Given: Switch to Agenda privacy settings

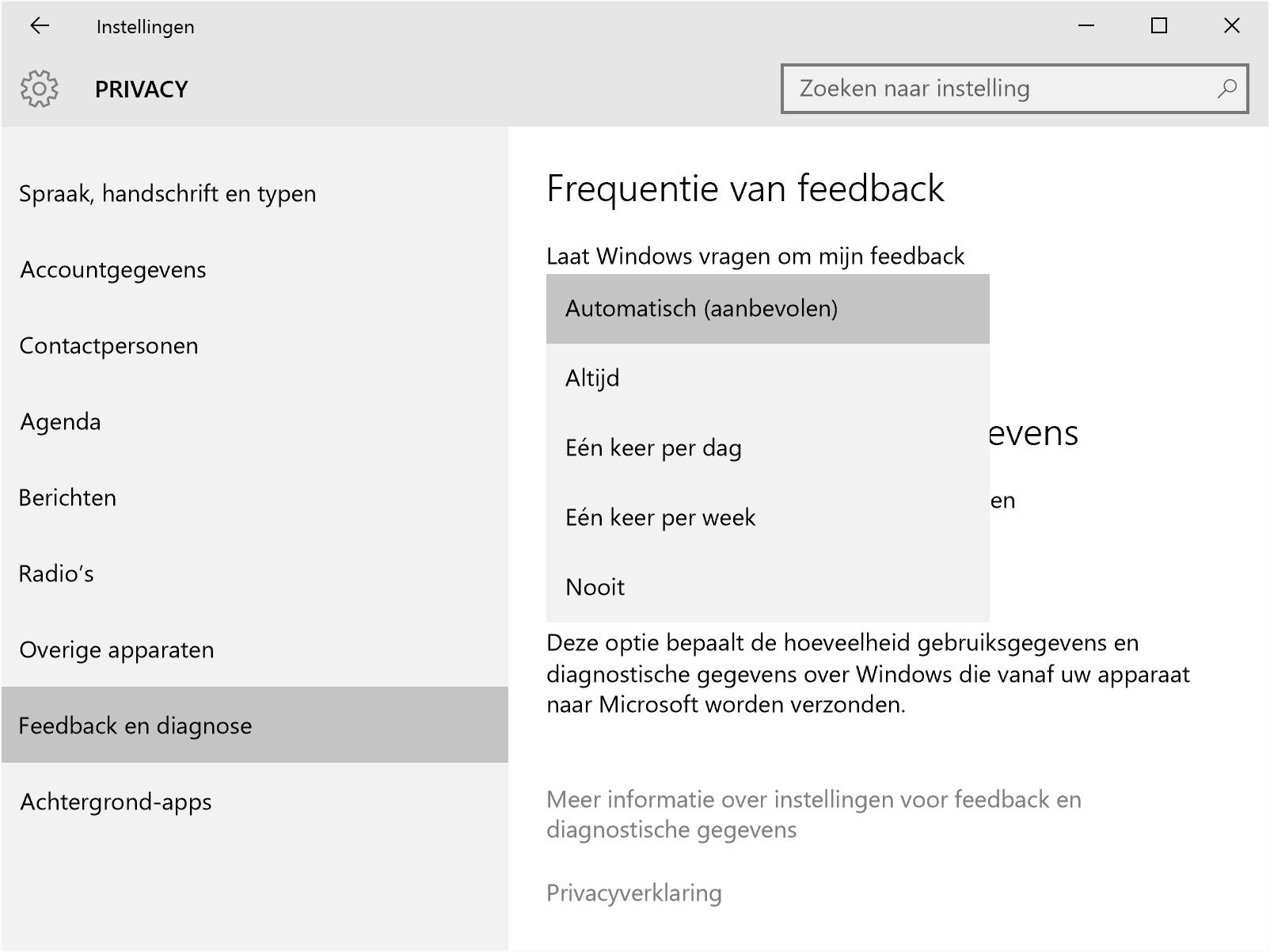Looking at the screenshot, I should [61, 422].
